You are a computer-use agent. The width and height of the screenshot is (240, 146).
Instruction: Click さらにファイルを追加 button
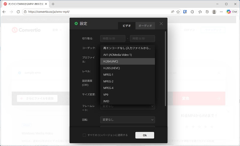click(37, 98)
